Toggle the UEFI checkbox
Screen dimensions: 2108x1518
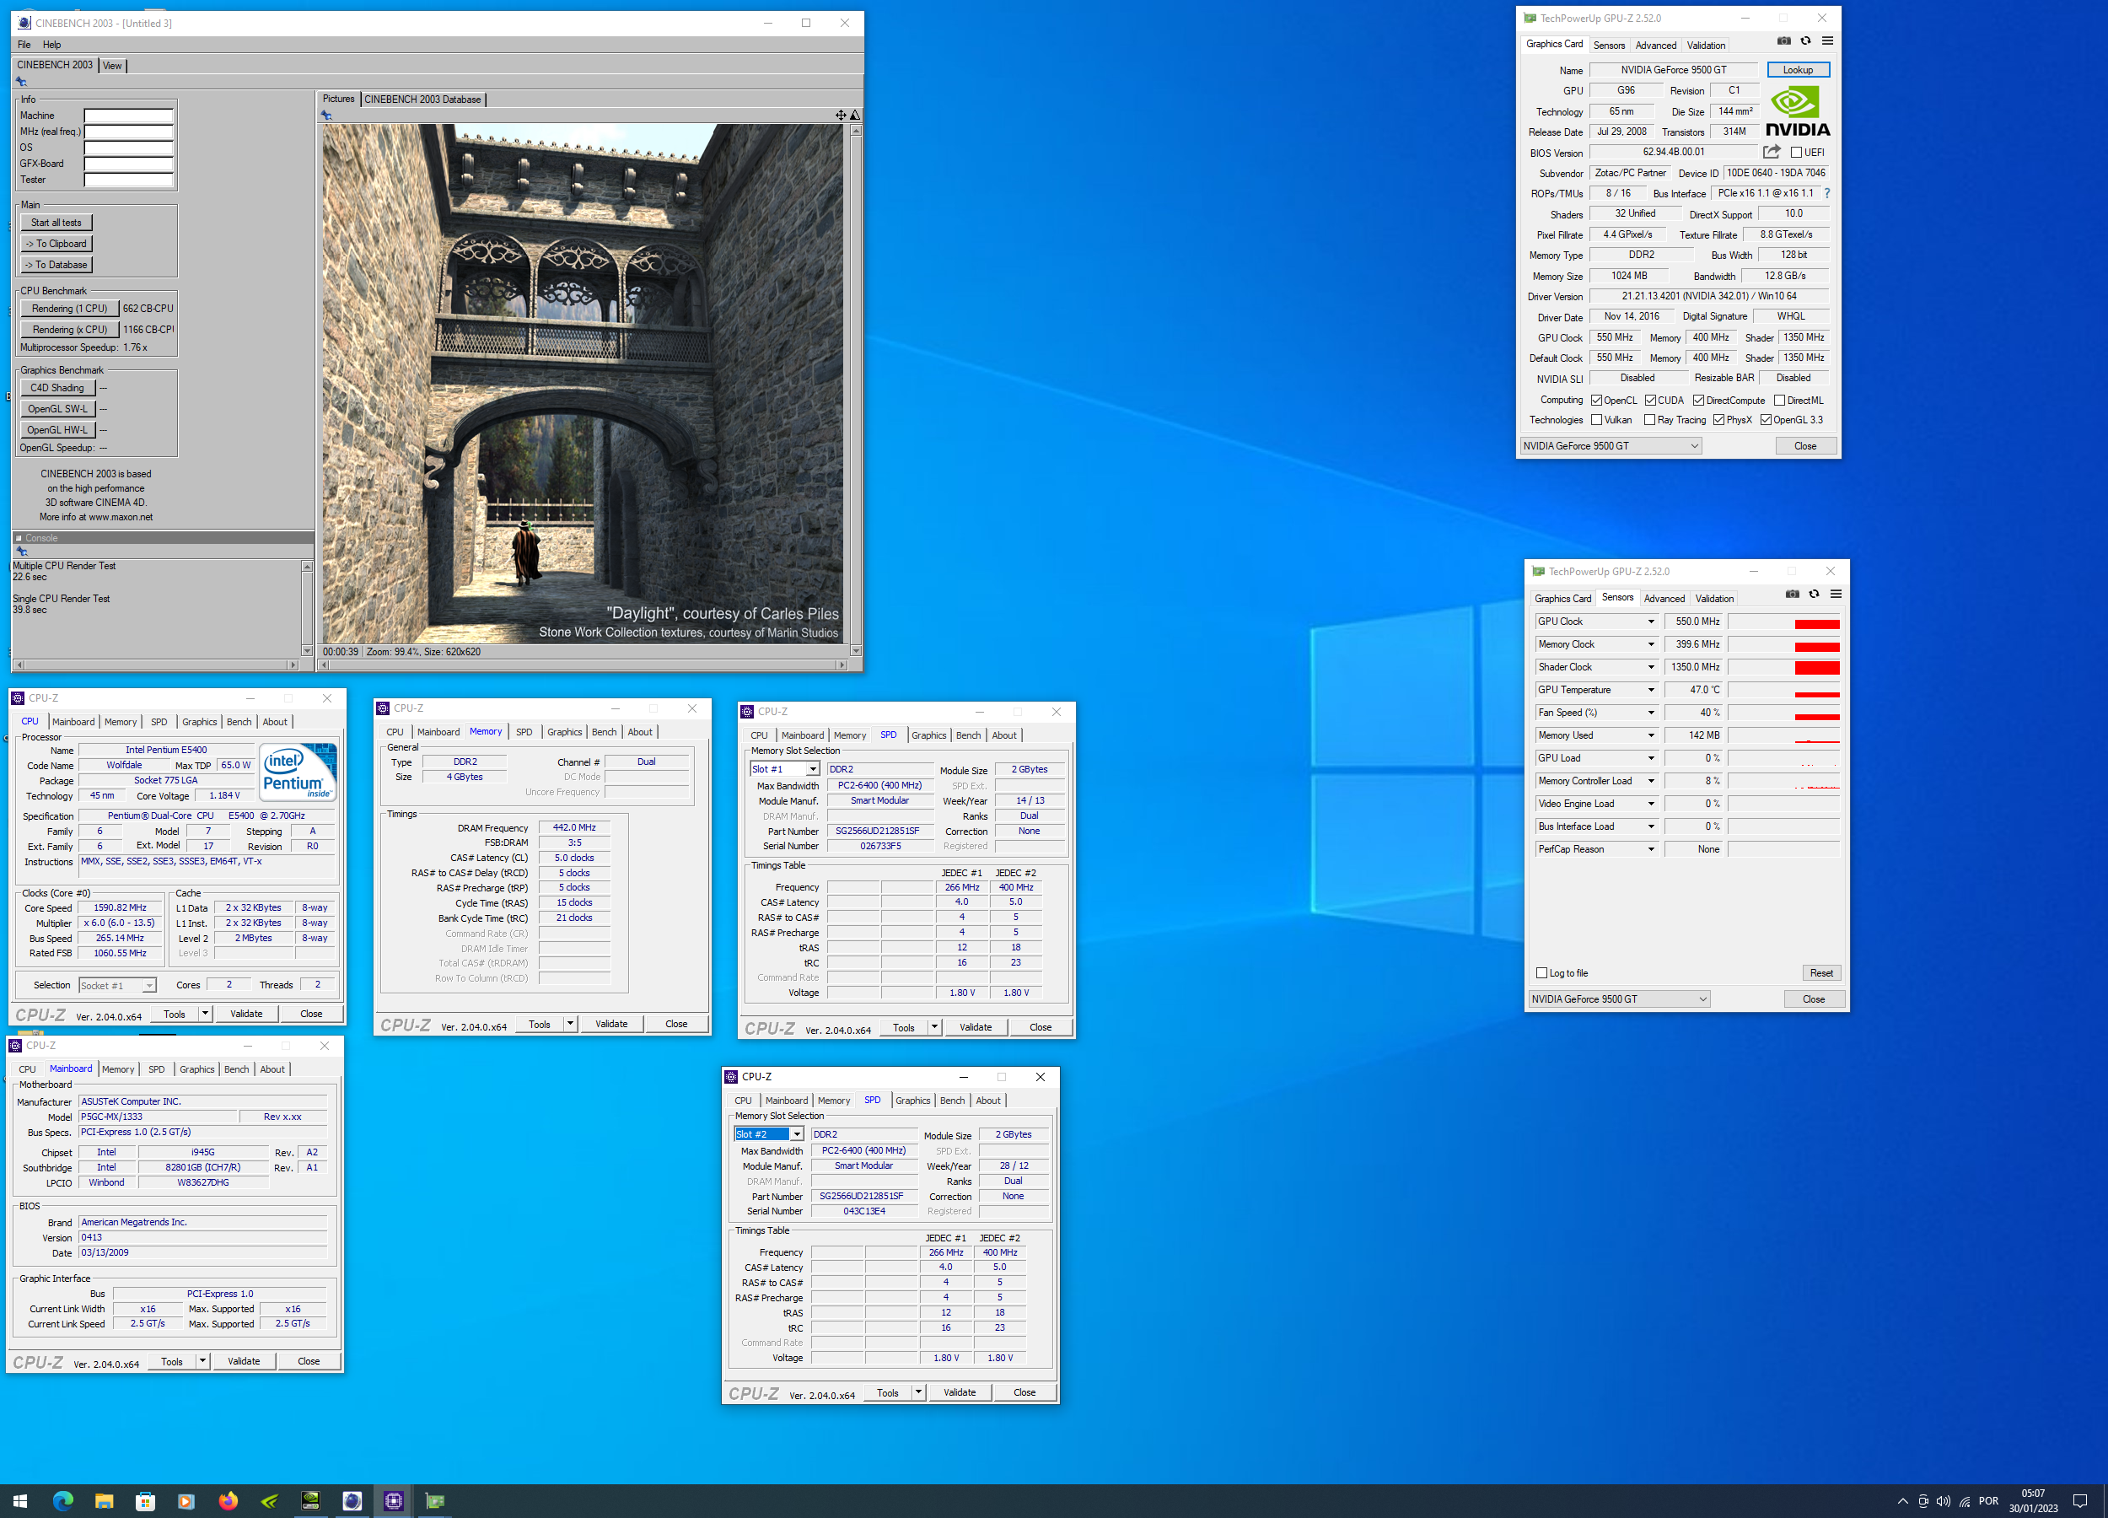coord(1796,153)
